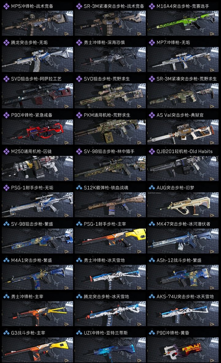Click purple rarity icon beside M16A4突击步枪-竞赛选手
Viewport: 221px width, 363px height.
152,6
